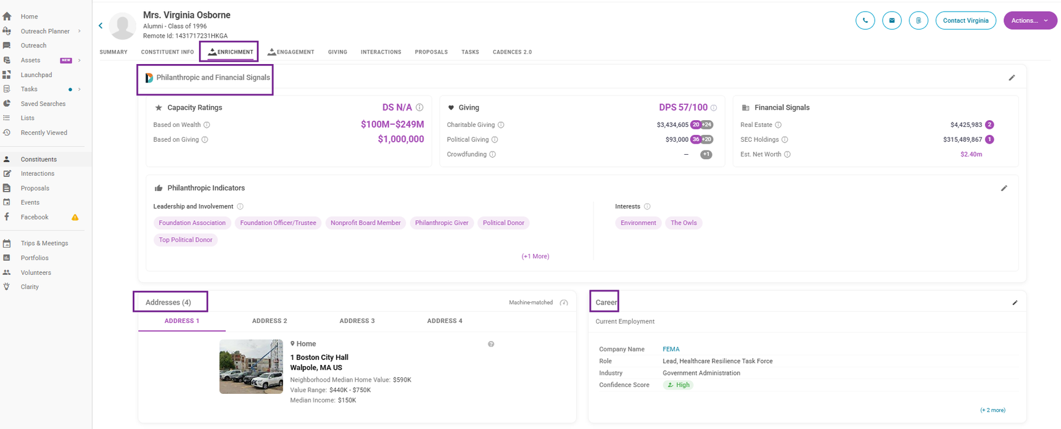Click the home address photo thumbnail
The height and width of the screenshot is (429, 1061).
click(251, 367)
